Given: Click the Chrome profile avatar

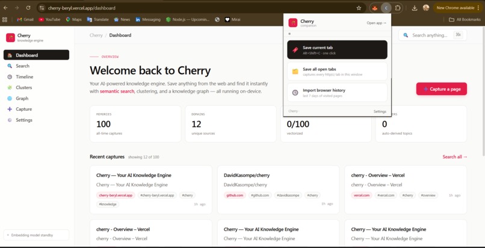Looking at the screenshot, I should 426,8.
